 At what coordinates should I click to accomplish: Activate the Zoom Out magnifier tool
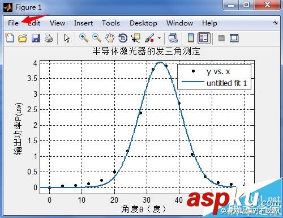point(97,38)
